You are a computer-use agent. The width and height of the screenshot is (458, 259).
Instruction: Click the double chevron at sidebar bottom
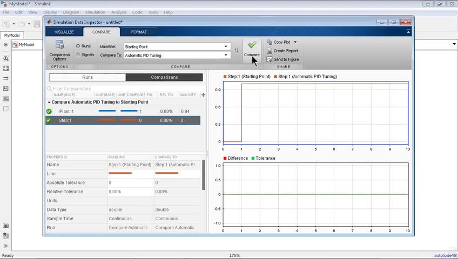(5, 246)
